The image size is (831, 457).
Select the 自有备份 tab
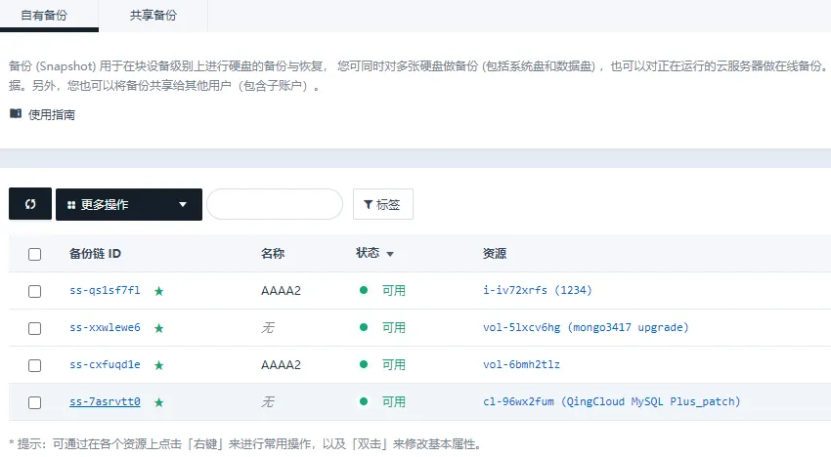pyautogui.click(x=44, y=16)
